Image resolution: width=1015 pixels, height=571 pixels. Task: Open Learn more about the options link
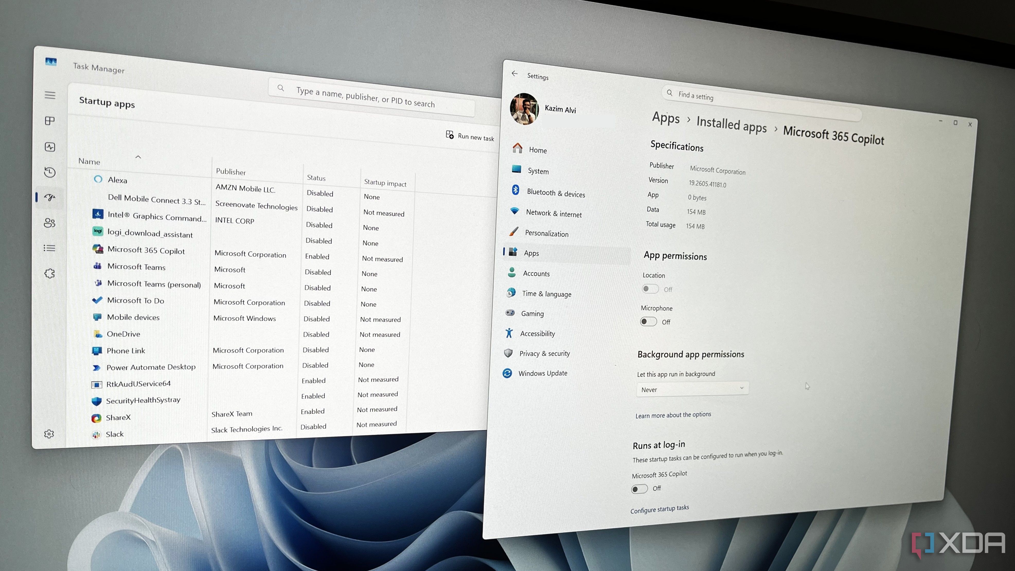click(x=673, y=415)
